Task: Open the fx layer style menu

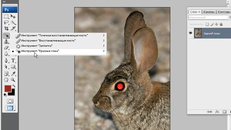Action: pyautogui.click(x=217, y=112)
